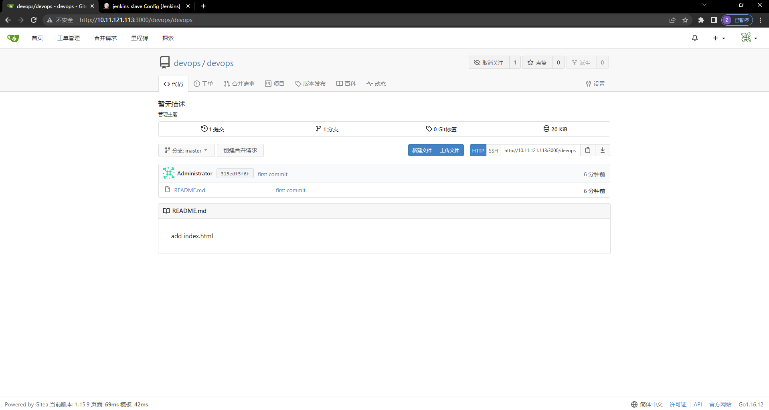Click first commit in README.md row
Screen dimensions: 769x410
(291, 190)
